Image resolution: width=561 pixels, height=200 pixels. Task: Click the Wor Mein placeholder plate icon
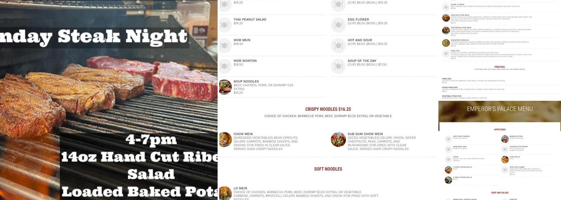[x=225, y=46]
